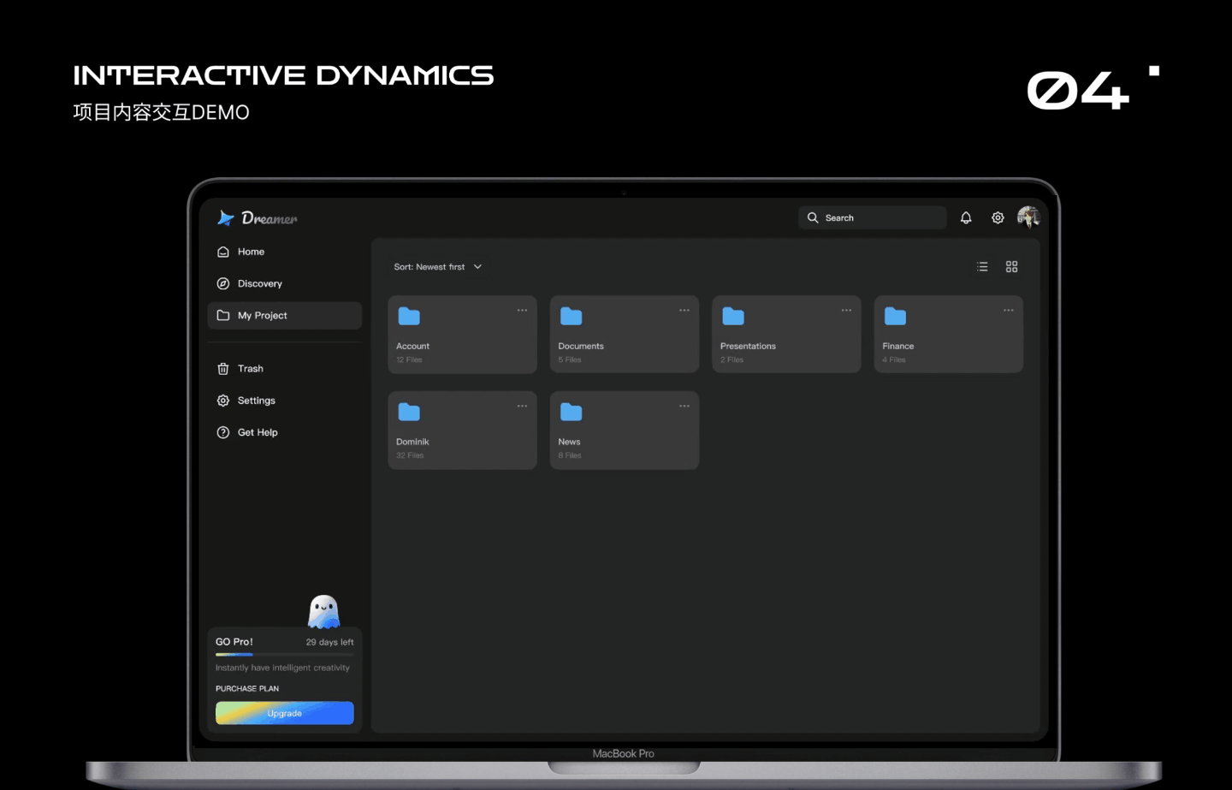The image size is (1232, 790).
Task: Open user profile avatar
Action: (x=1028, y=217)
